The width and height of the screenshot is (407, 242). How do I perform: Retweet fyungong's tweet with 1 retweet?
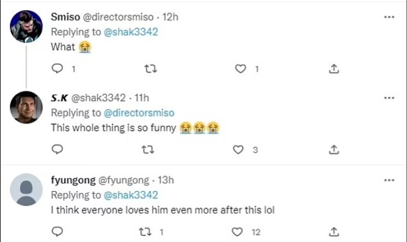coord(144,232)
